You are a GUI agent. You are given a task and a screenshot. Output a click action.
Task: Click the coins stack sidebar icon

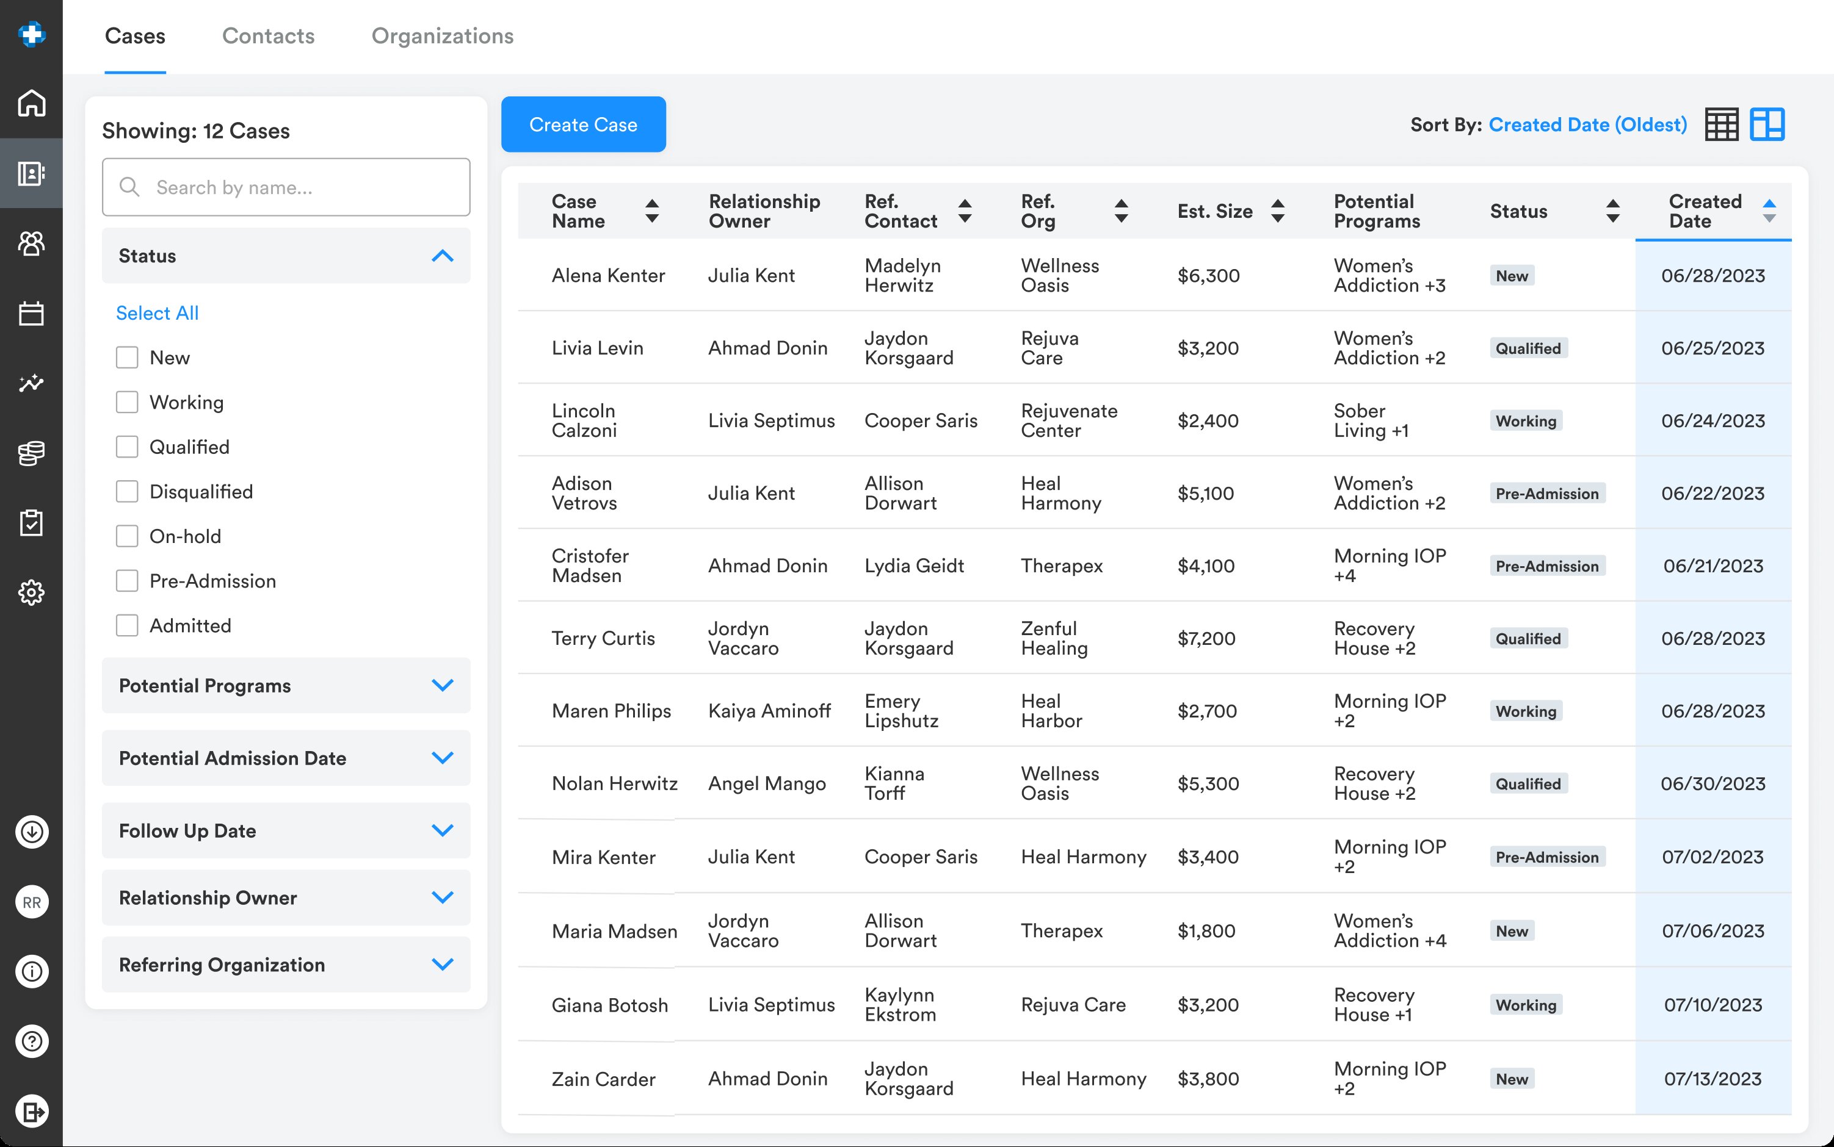pos(31,453)
